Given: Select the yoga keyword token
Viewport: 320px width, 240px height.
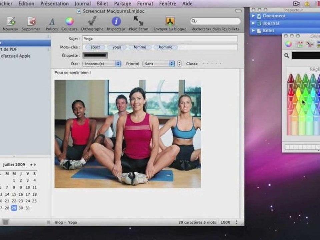Looking at the screenshot, I should [x=117, y=47].
